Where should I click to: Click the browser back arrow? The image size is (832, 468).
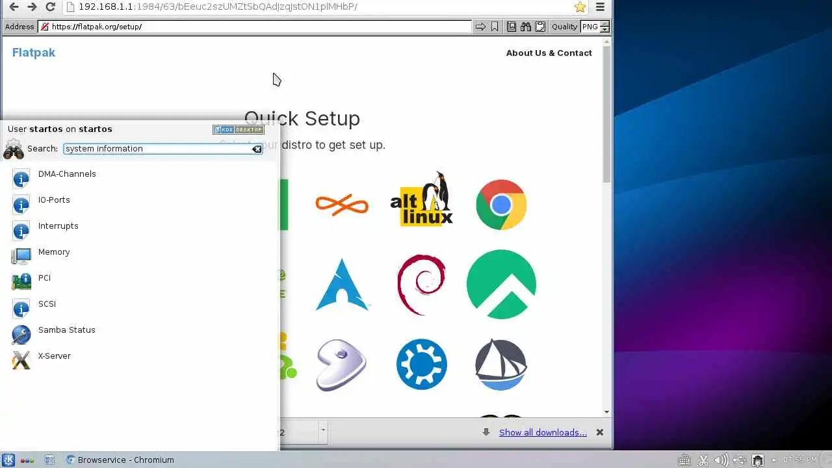(x=14, y=6)
